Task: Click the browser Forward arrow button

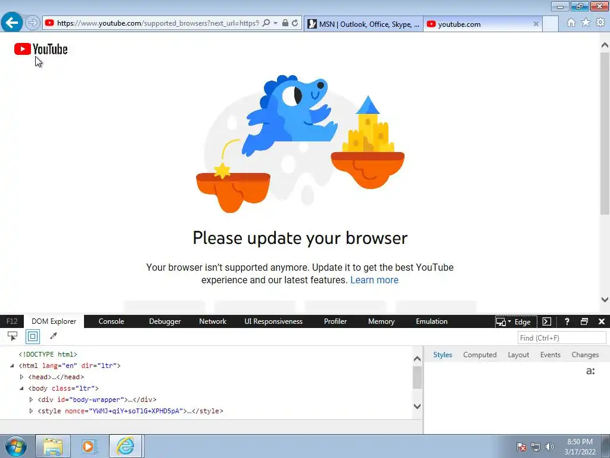Action: pos(33,23)
